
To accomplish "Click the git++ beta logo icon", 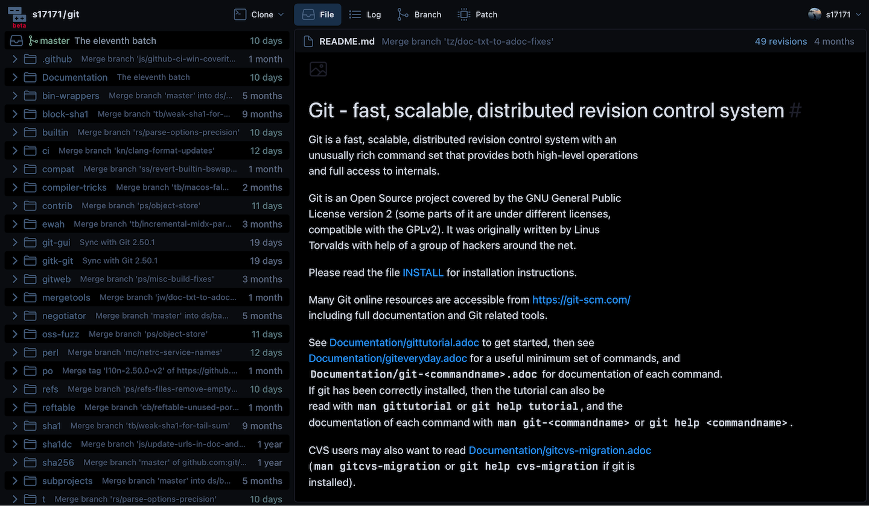I will 16,17.
